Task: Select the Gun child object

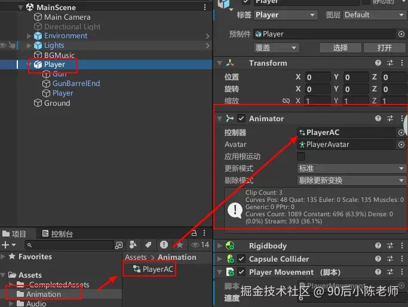Action: pyautogui.click(x=60, y=74)
